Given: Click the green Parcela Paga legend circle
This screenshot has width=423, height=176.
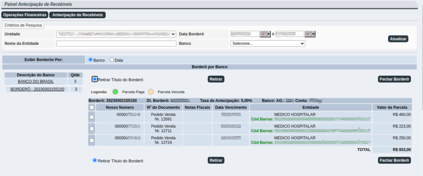Looking at the screenshot, I should 116,92.
